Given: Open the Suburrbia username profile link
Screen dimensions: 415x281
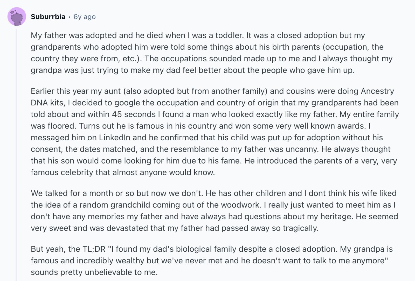Looking at the screenshot, I should [48, 17].
